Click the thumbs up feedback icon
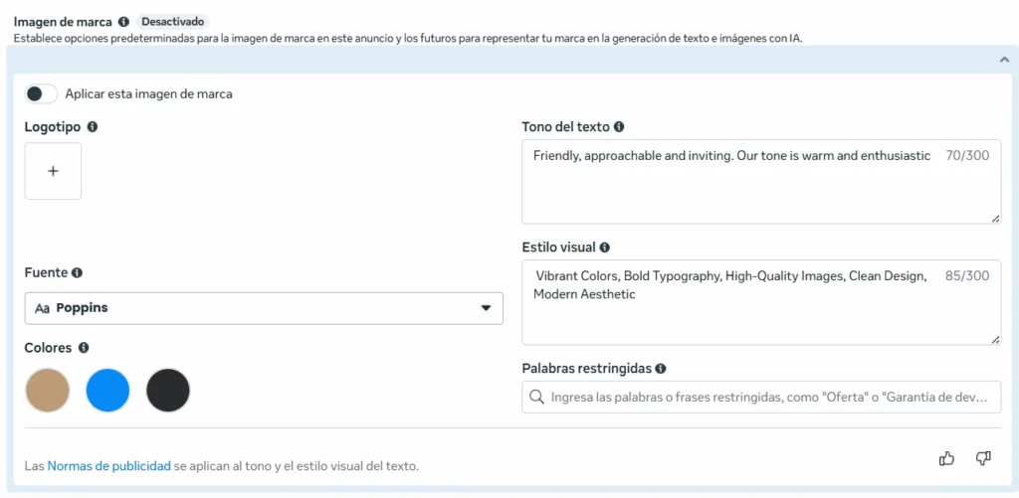The width and height of the screenshot is (1019, 498). (946, 458)
